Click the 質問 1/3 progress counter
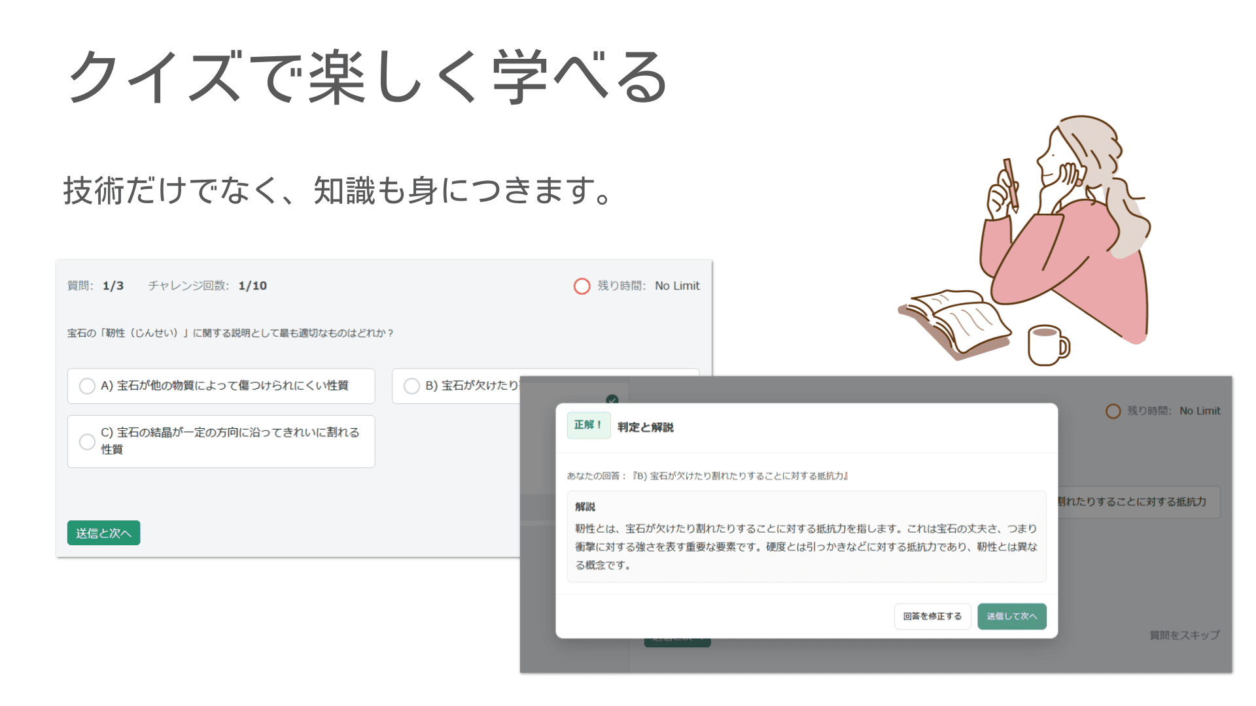This screenshot has height=706, width=1256. pyautogui.click(x=96, y=286)
